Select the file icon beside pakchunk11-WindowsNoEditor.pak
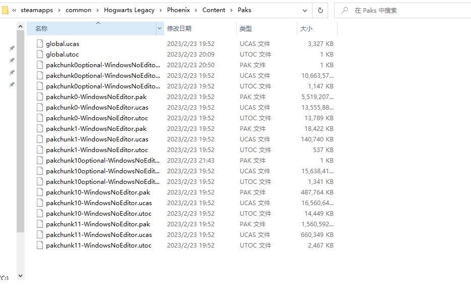 coord(40,224)
